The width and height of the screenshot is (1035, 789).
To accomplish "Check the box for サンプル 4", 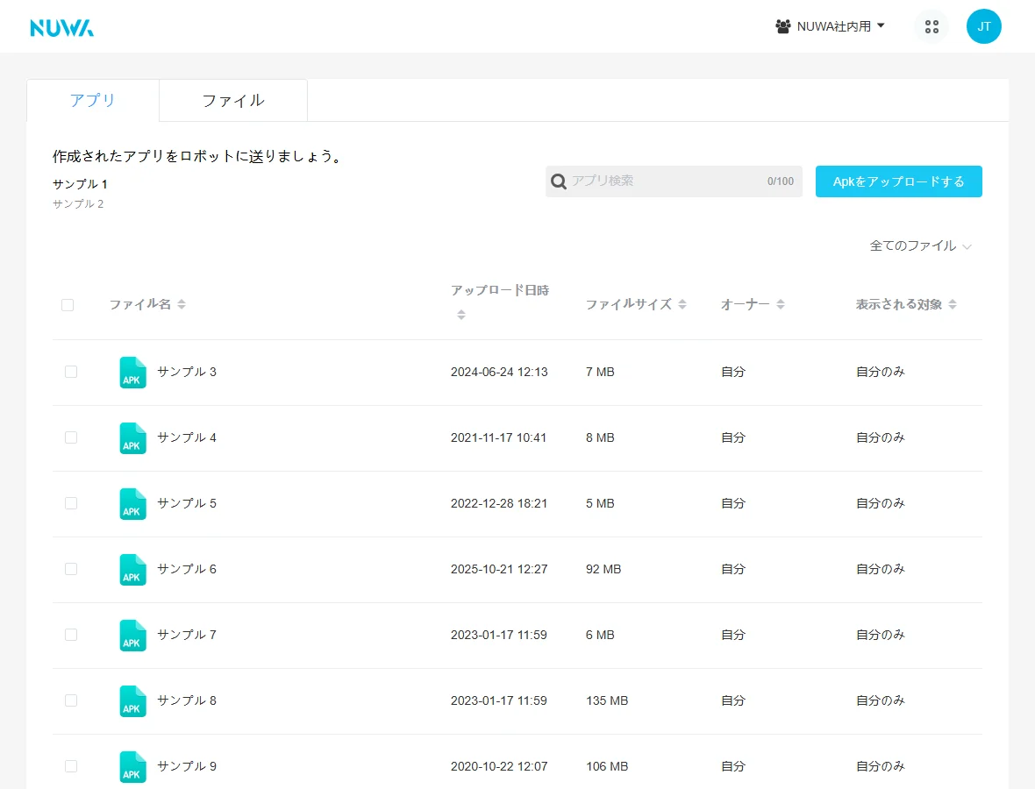I will point(71,437).
